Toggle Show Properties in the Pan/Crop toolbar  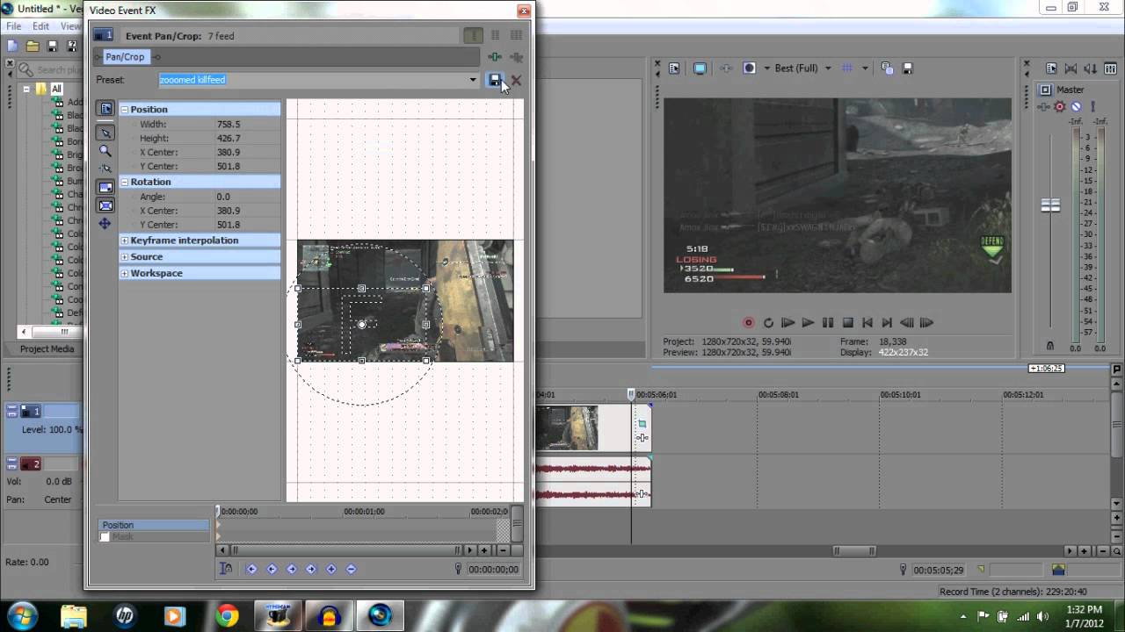point(105,109)
